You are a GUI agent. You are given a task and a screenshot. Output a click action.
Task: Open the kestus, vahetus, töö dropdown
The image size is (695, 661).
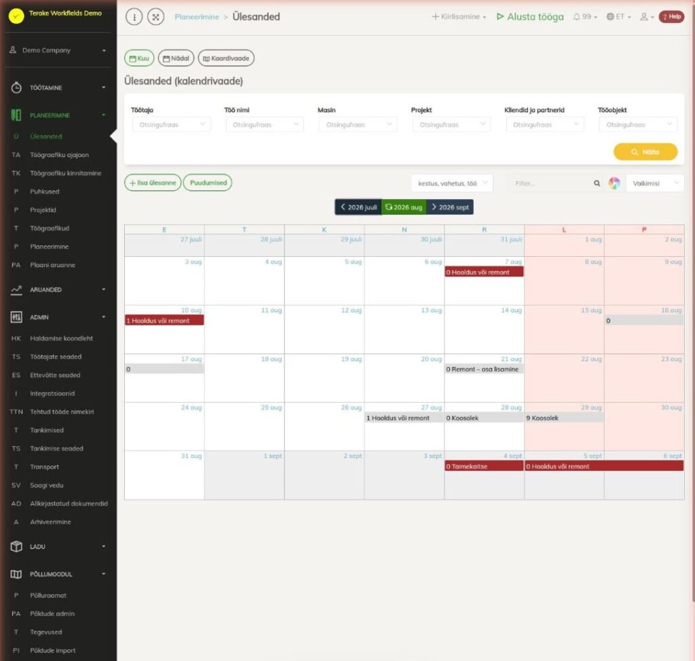click(452, 183)
